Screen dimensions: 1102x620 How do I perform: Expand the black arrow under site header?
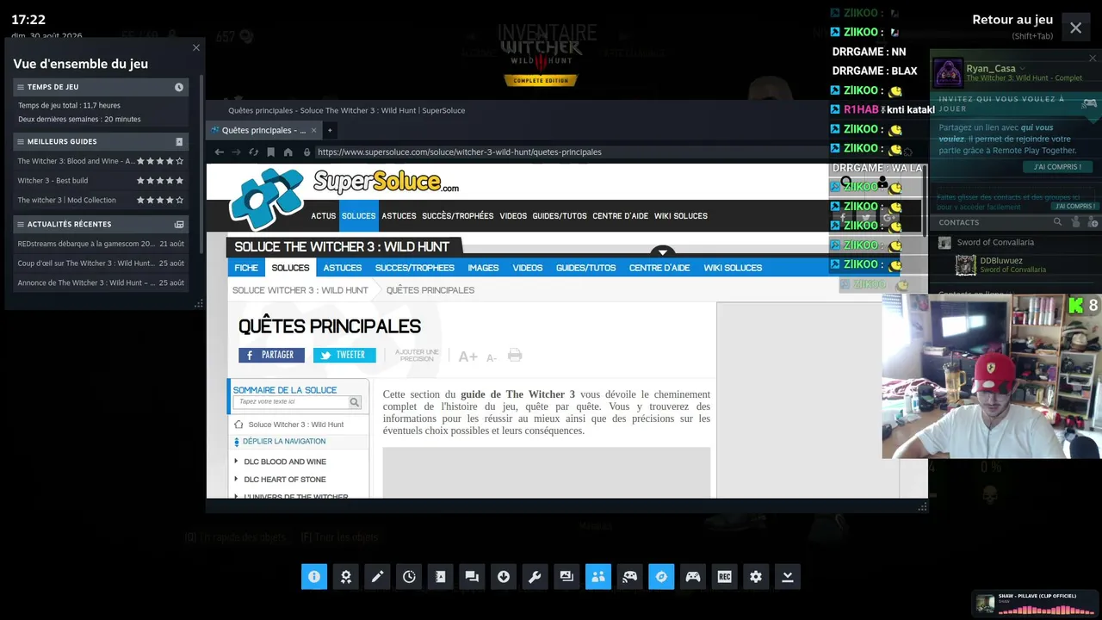point(662,251)
